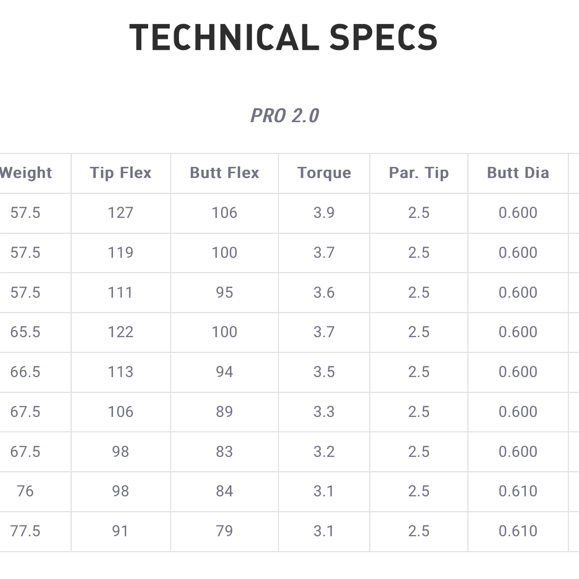Click the Weight column header
This screenshot has width=579, height=579.
point(26,173)
